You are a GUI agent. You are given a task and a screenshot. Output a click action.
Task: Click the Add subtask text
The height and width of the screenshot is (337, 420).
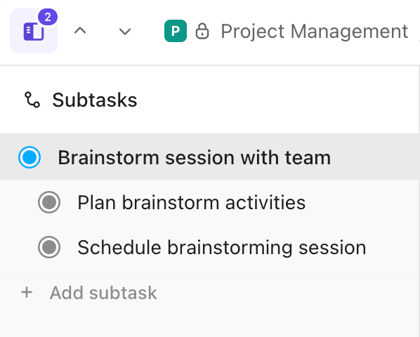103,293
